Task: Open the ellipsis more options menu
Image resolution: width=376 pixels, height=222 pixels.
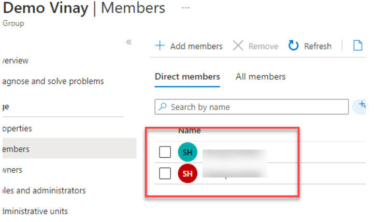Action: click(x=186, y=9)
